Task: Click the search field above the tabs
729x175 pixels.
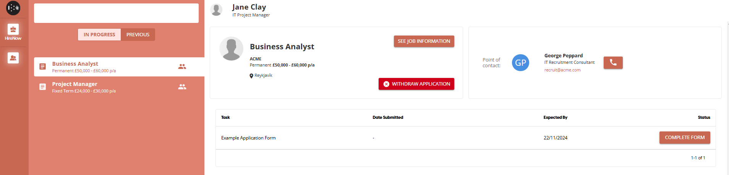Action: [116, 13]
